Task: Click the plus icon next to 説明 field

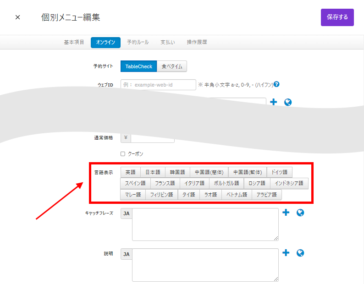Action: [x=286, y=253]
